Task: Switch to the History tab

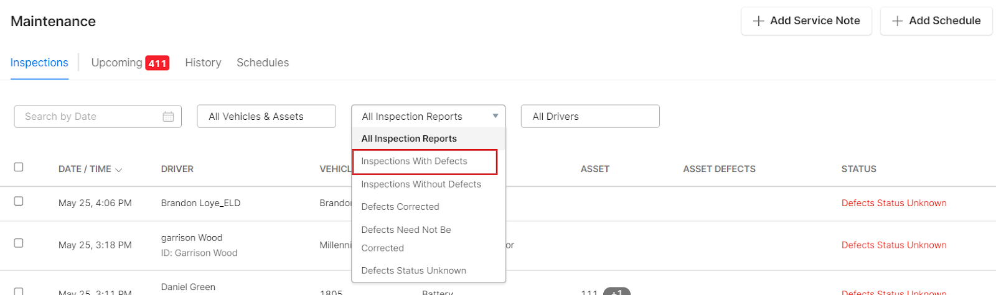Action: [x=203, y=63]
